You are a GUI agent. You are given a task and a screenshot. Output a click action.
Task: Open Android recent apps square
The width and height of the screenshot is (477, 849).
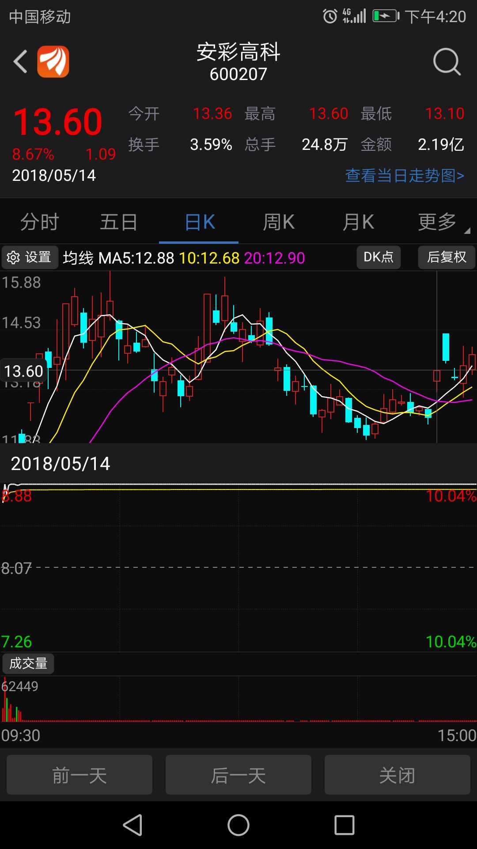(x=344, y=825)
